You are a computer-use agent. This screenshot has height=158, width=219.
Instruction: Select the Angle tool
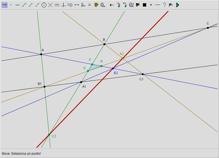pyautogui.click(x=83, y=5)
